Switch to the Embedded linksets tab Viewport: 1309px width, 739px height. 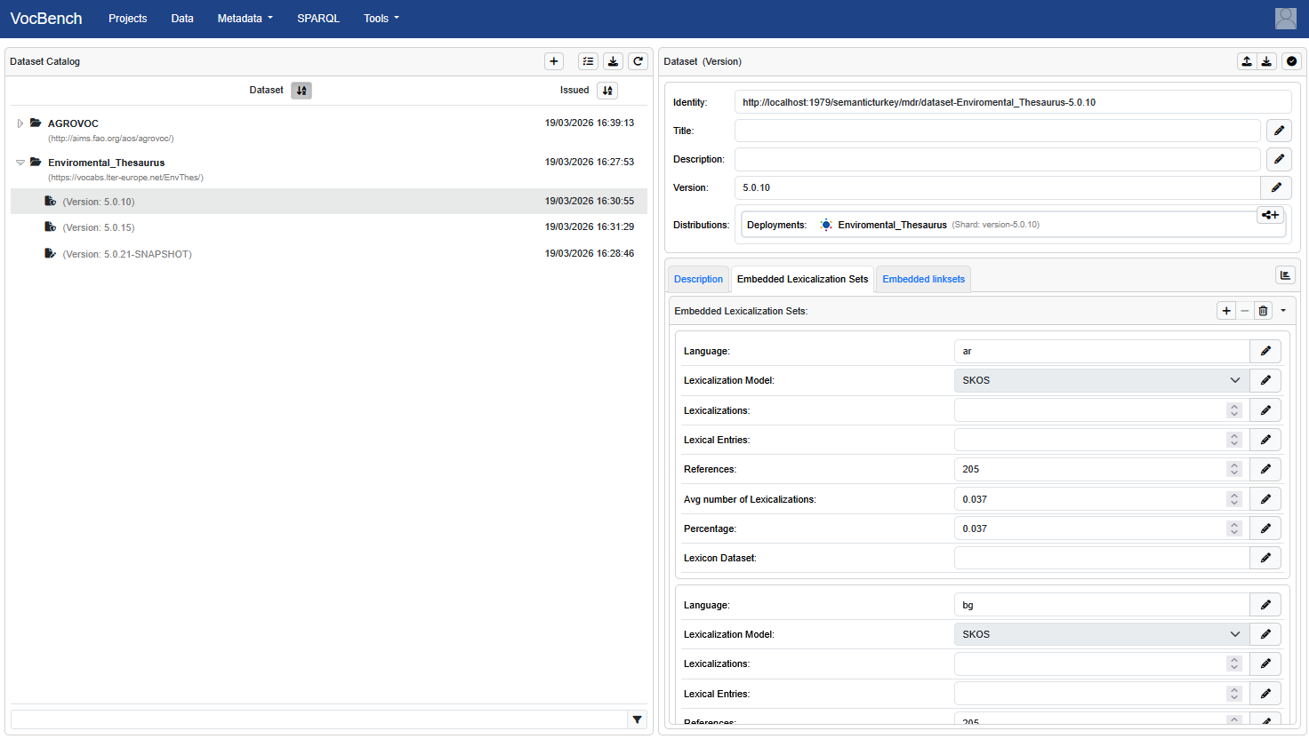pos(923,279)
